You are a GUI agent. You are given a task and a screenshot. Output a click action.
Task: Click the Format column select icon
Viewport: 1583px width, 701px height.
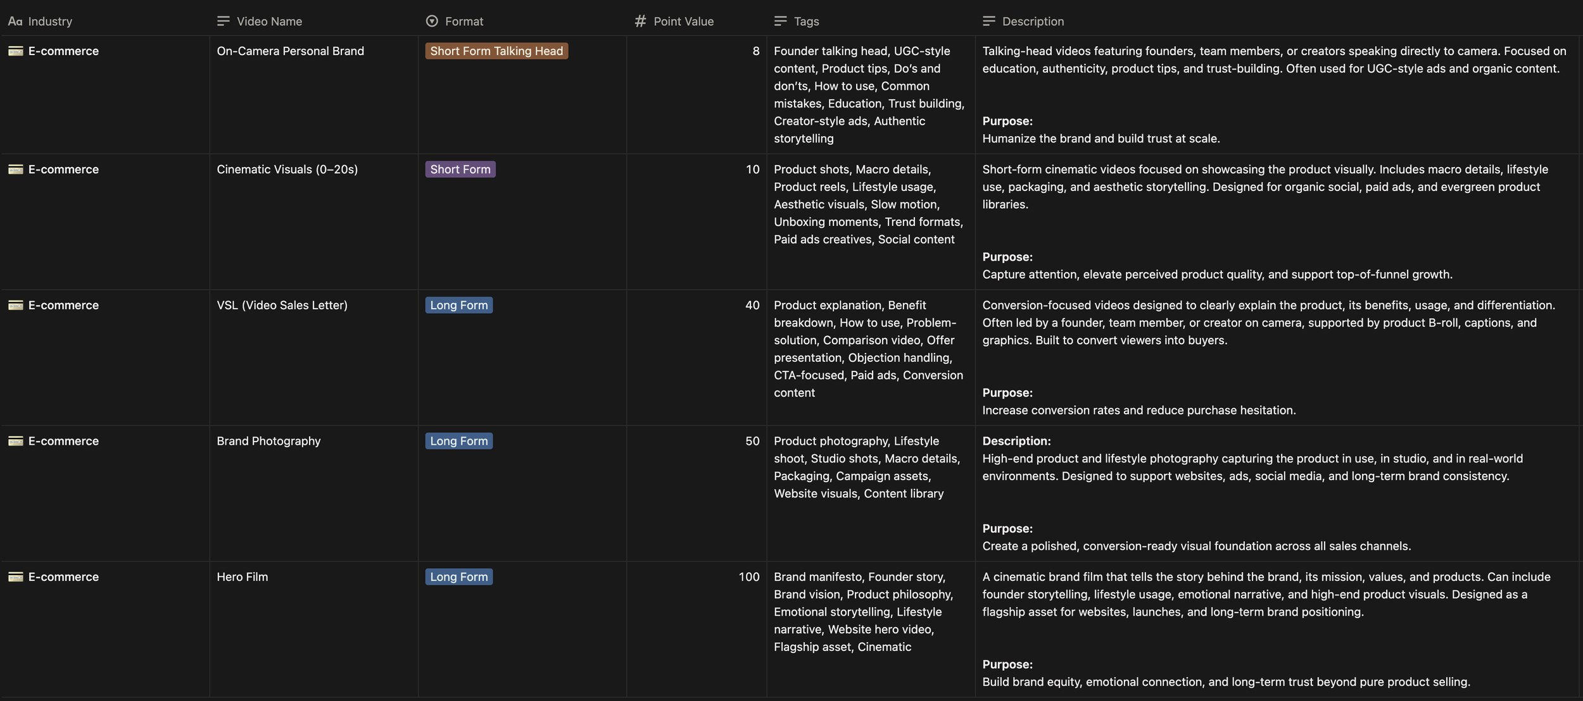click(432, 22)
